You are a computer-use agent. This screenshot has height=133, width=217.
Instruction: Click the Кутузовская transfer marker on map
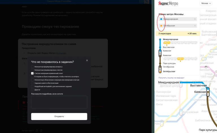[181, 112]
